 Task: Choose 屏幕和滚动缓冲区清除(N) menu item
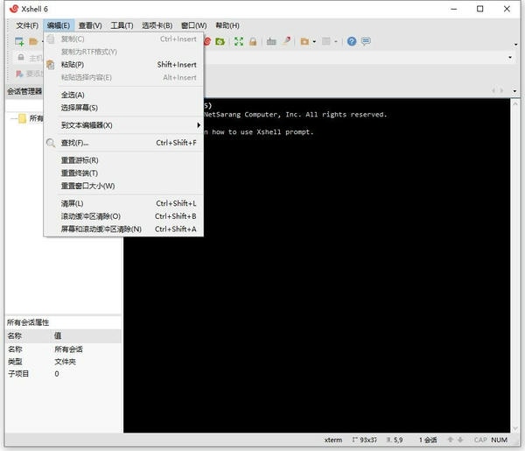tap(123, 229)
